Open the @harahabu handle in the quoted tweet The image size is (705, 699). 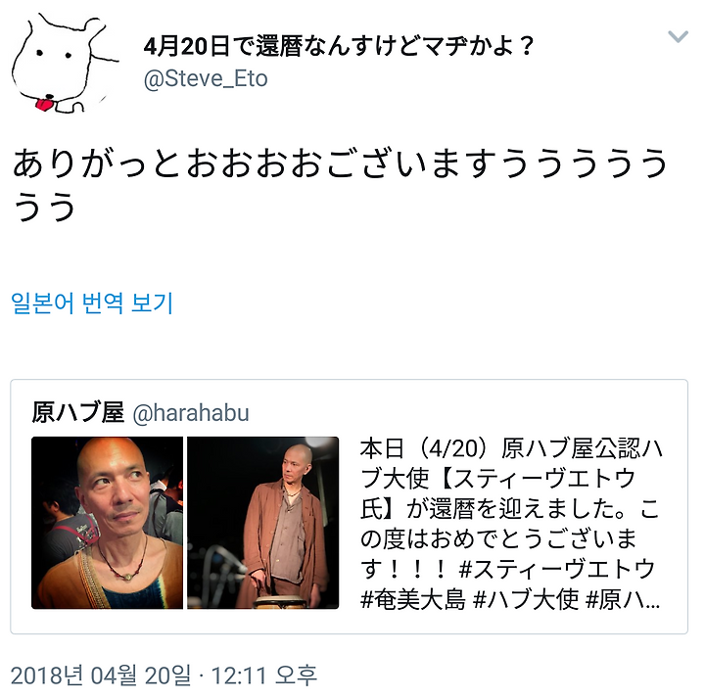click(x=191, y=413)
